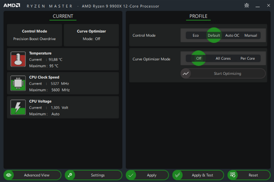This screenshot has height=182, width=274.
Task: Select Default control mode
Action: click(214, 35)
